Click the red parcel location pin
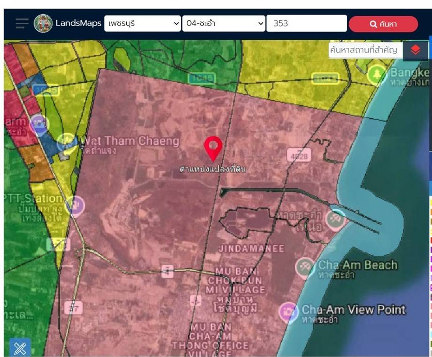The width and height of the screenshot is (432, 357). (x=213, y=147)
